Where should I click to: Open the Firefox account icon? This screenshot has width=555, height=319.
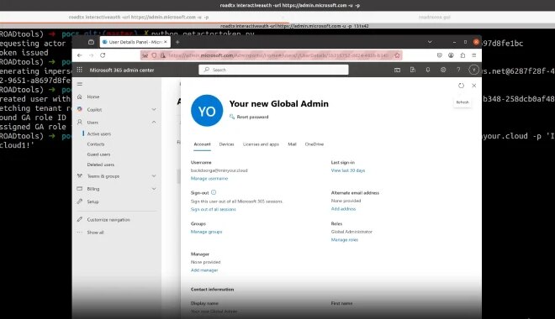click(x=451, y=55)
